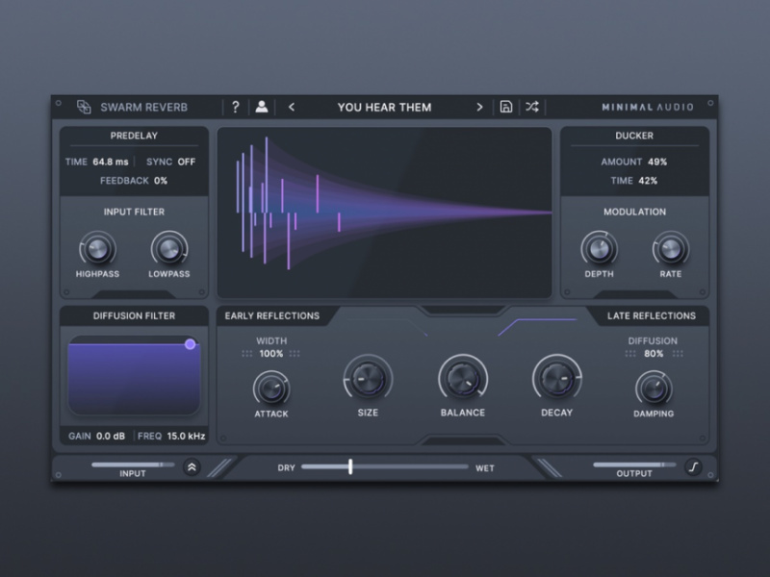770x577 pixels.
Task: Toggle the Ducker section header
Action: click(x=634, y=136)
